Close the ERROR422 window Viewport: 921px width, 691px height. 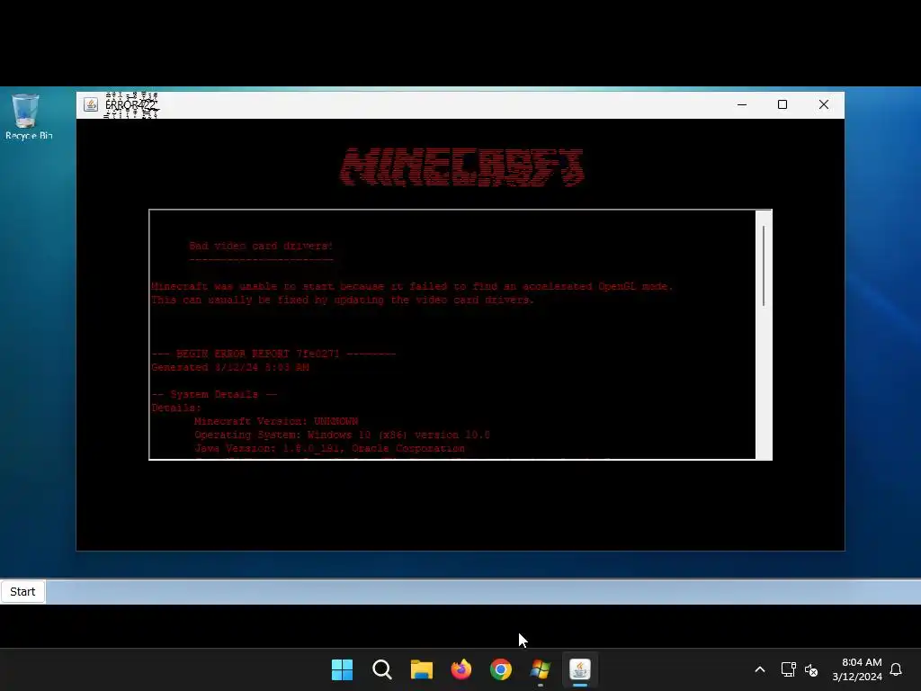point(824,104)
